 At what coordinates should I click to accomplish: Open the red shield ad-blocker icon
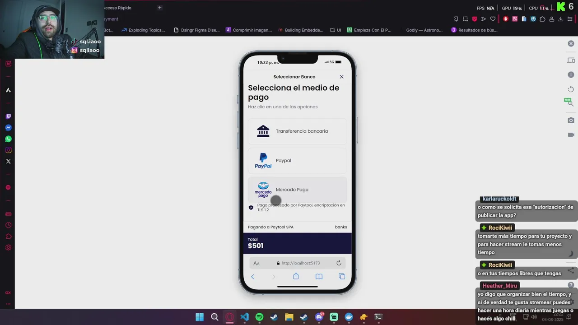click(x=474, y=19)
